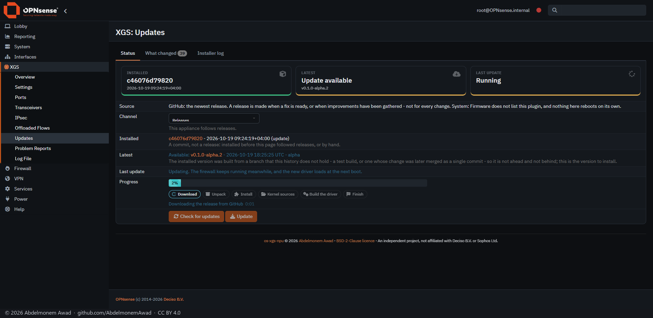Open the BSD-2-Clause licence link

point(355,241)
